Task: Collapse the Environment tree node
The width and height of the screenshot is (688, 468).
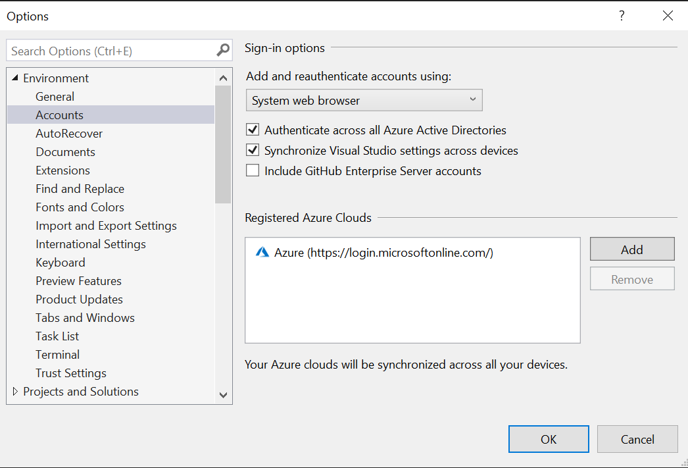Action: [14, 78]
